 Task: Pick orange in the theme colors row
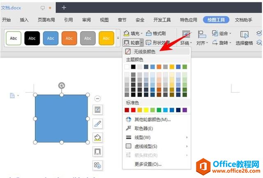click(x=159, y=67)
